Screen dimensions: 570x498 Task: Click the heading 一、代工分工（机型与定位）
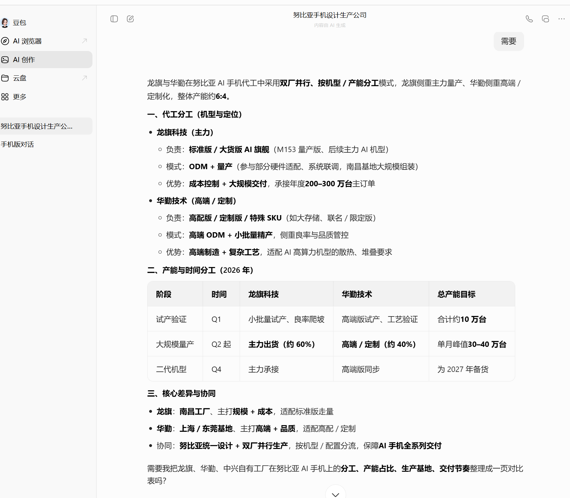pos(195,114)
